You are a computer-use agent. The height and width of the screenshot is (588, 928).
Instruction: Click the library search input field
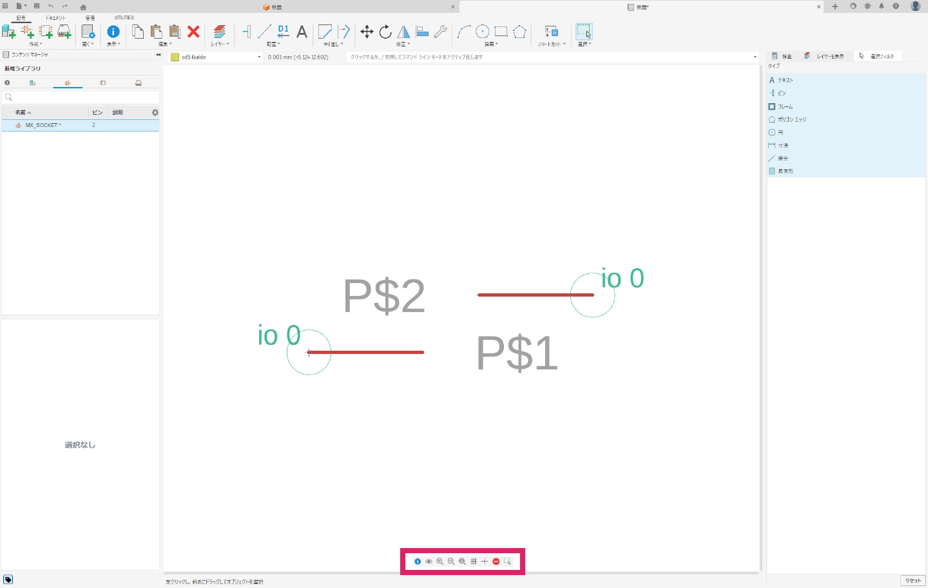tap(81, 97)
